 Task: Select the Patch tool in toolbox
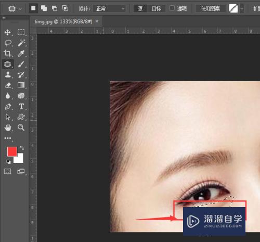coord(7,64)
